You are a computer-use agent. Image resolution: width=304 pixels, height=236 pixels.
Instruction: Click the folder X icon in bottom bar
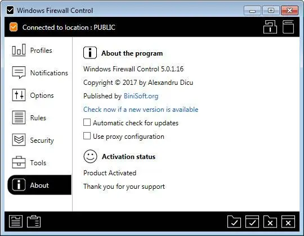pos(270,221)
